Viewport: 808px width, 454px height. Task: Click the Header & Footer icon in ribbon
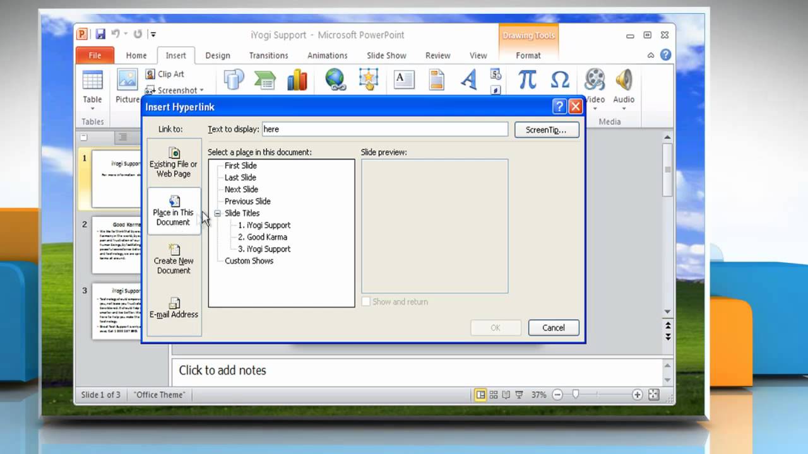(436, 80)
